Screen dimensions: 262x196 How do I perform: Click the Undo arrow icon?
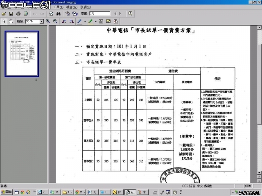[35, 14]
